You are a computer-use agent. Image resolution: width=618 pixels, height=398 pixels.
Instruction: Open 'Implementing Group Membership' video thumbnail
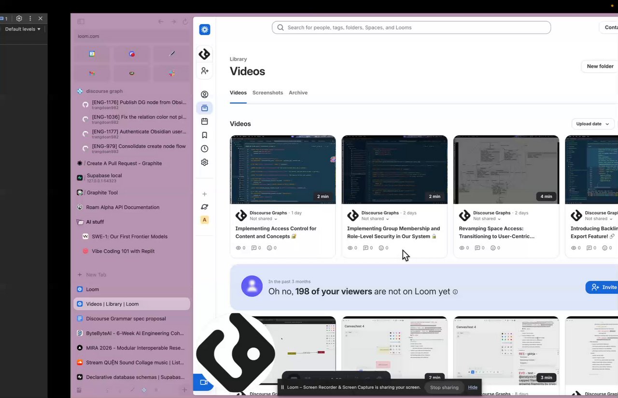tap(394, 170)
